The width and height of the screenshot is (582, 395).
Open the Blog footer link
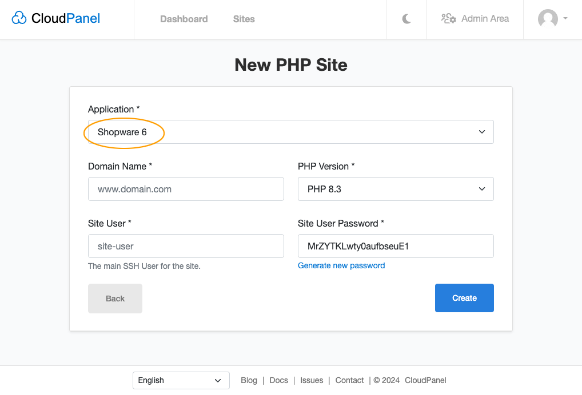[249, 380]
